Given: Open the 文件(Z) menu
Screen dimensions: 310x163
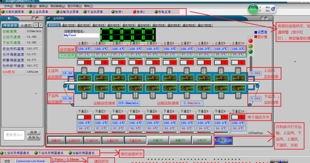Looking at the screenshot, I should 9,6.
